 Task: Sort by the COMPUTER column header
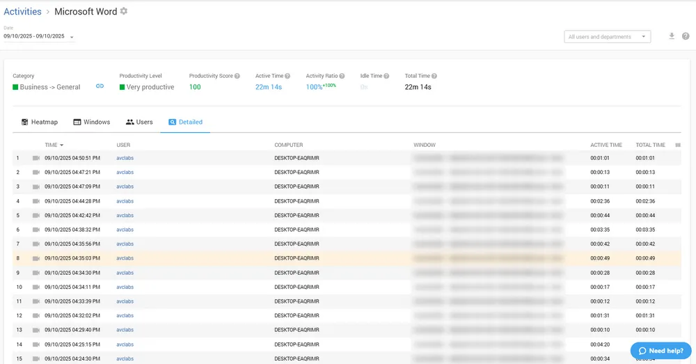pos(289,145)
